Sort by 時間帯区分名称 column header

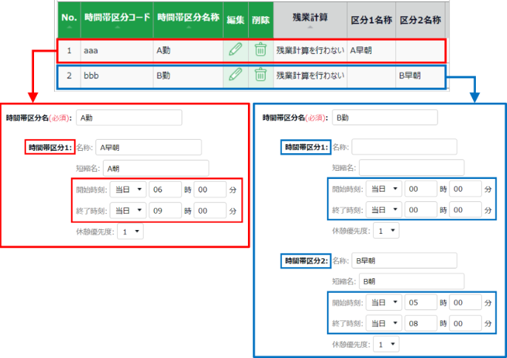pyautogui.click(x=188, y=18)
